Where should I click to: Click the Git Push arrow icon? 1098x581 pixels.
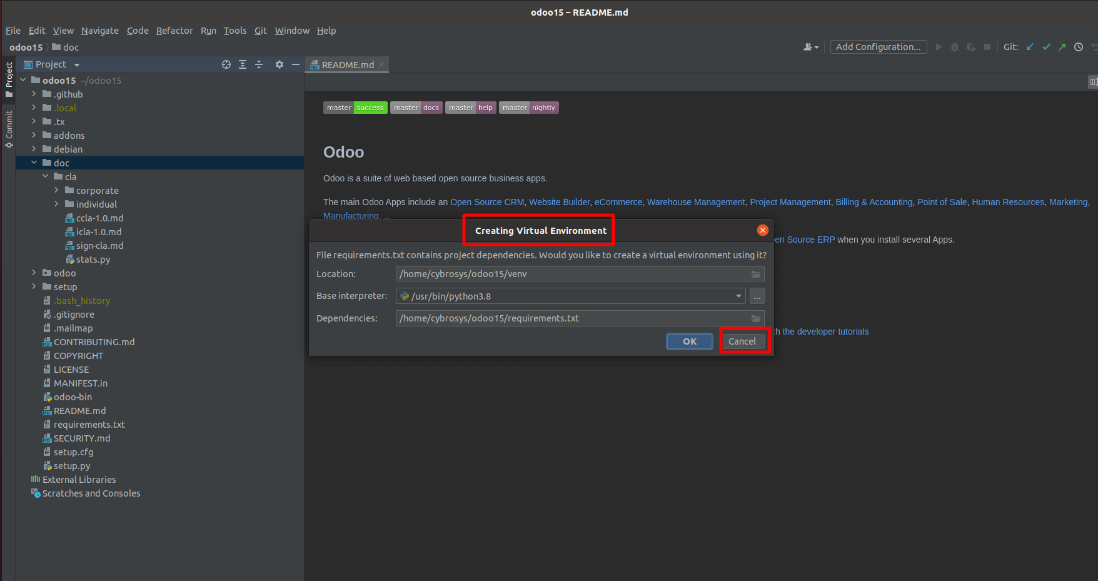point(1062,47)
